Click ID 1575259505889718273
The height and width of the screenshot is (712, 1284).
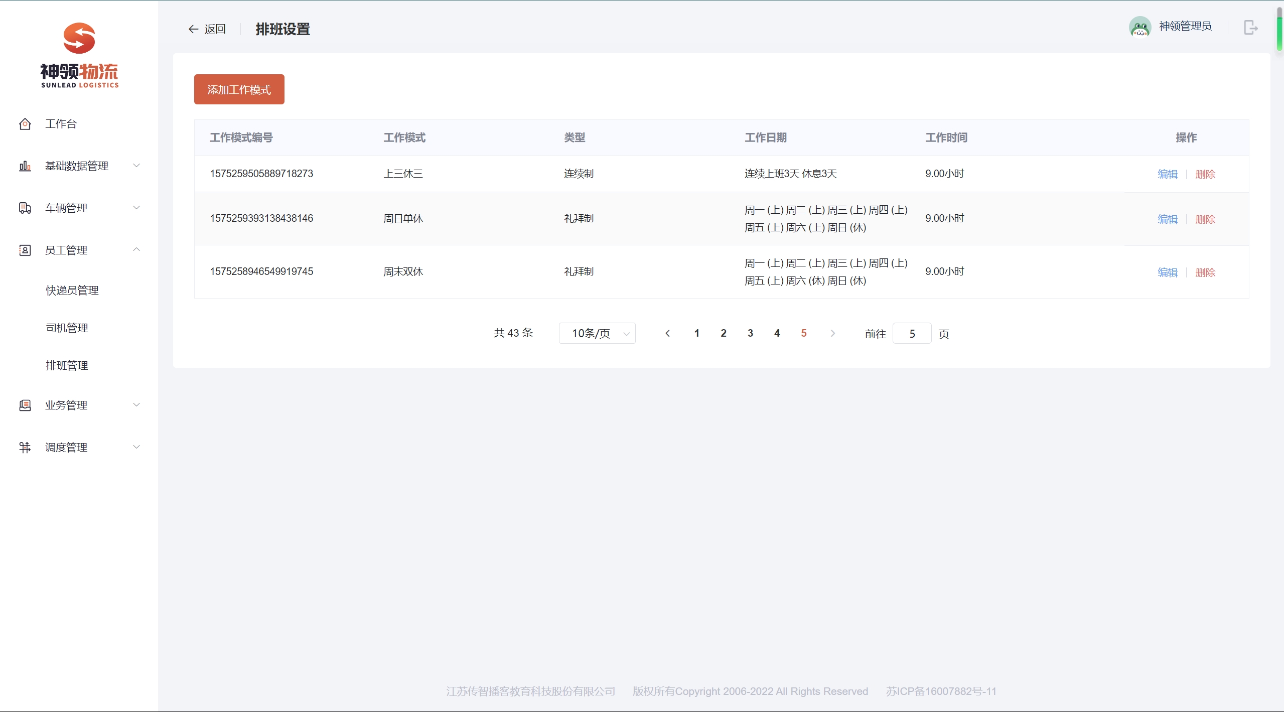tap(261, 174)
